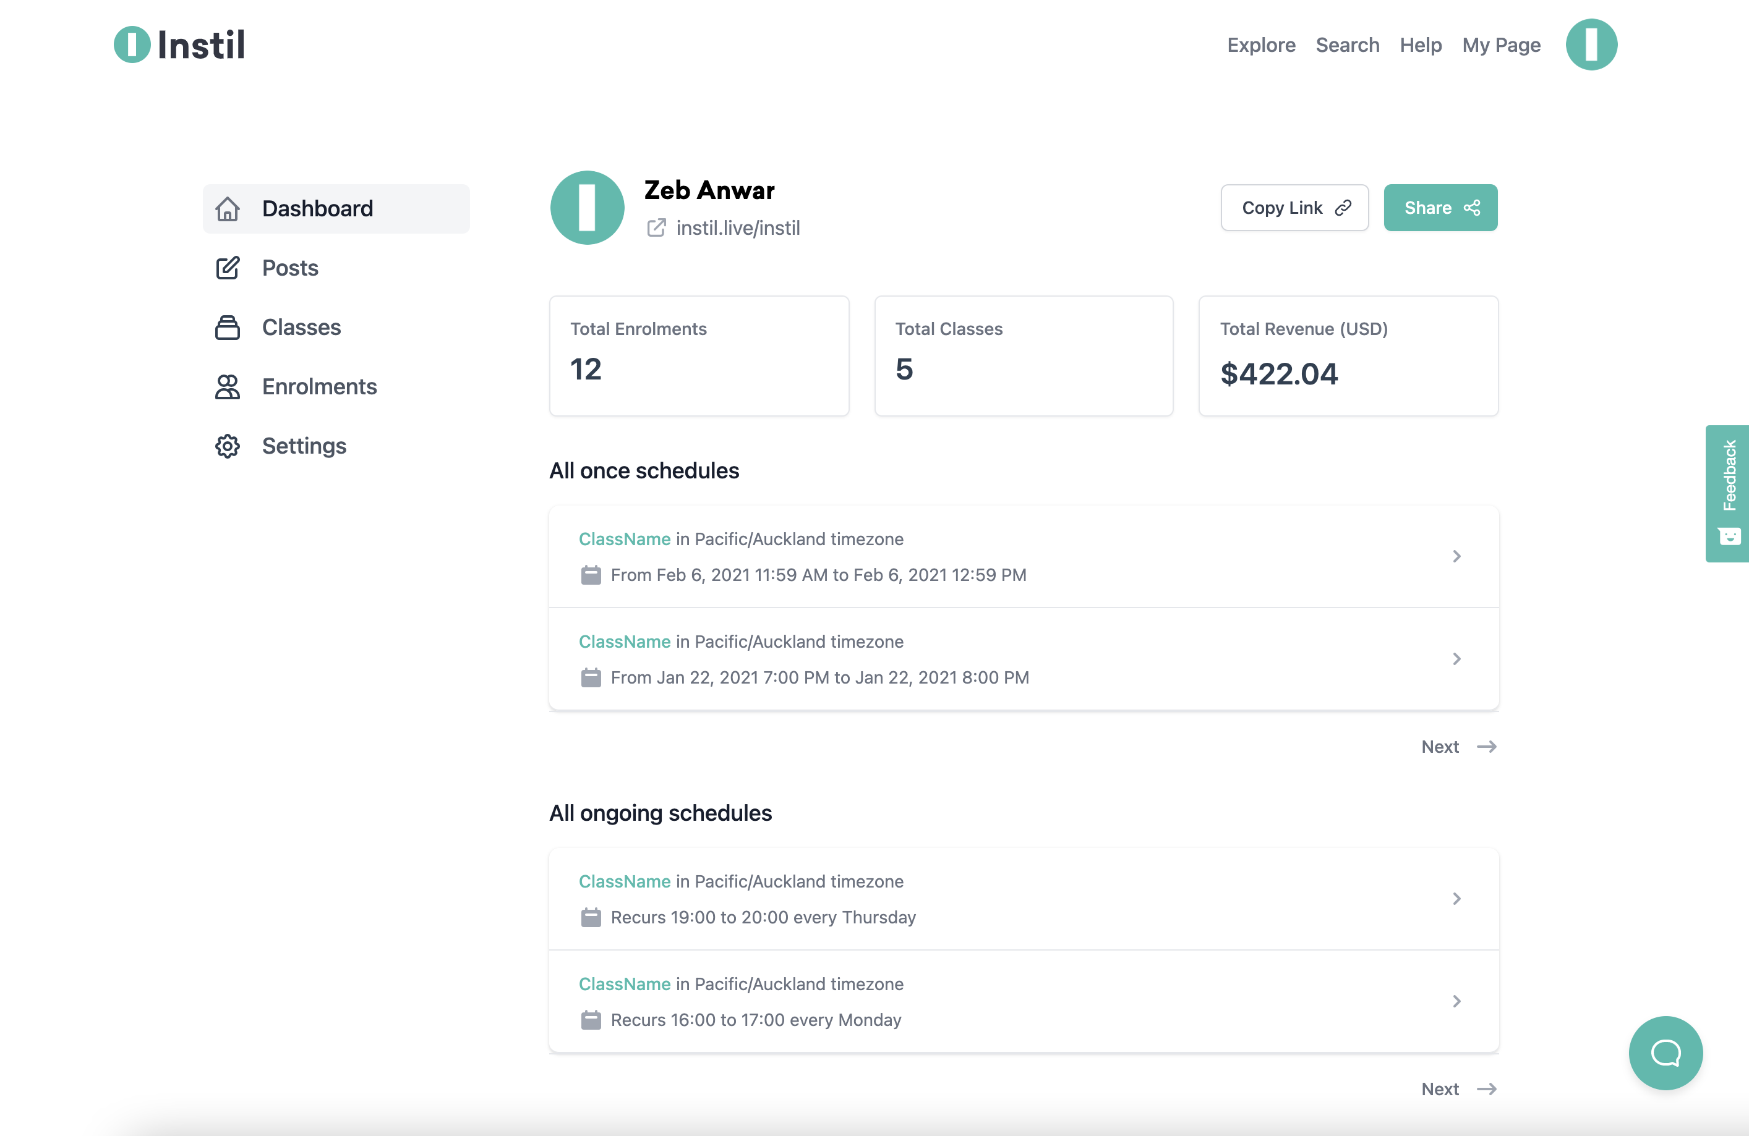The height and width of the screenshot is (1136, 1749).
Task: Click Next under All once schedules
Action: 1458,746
